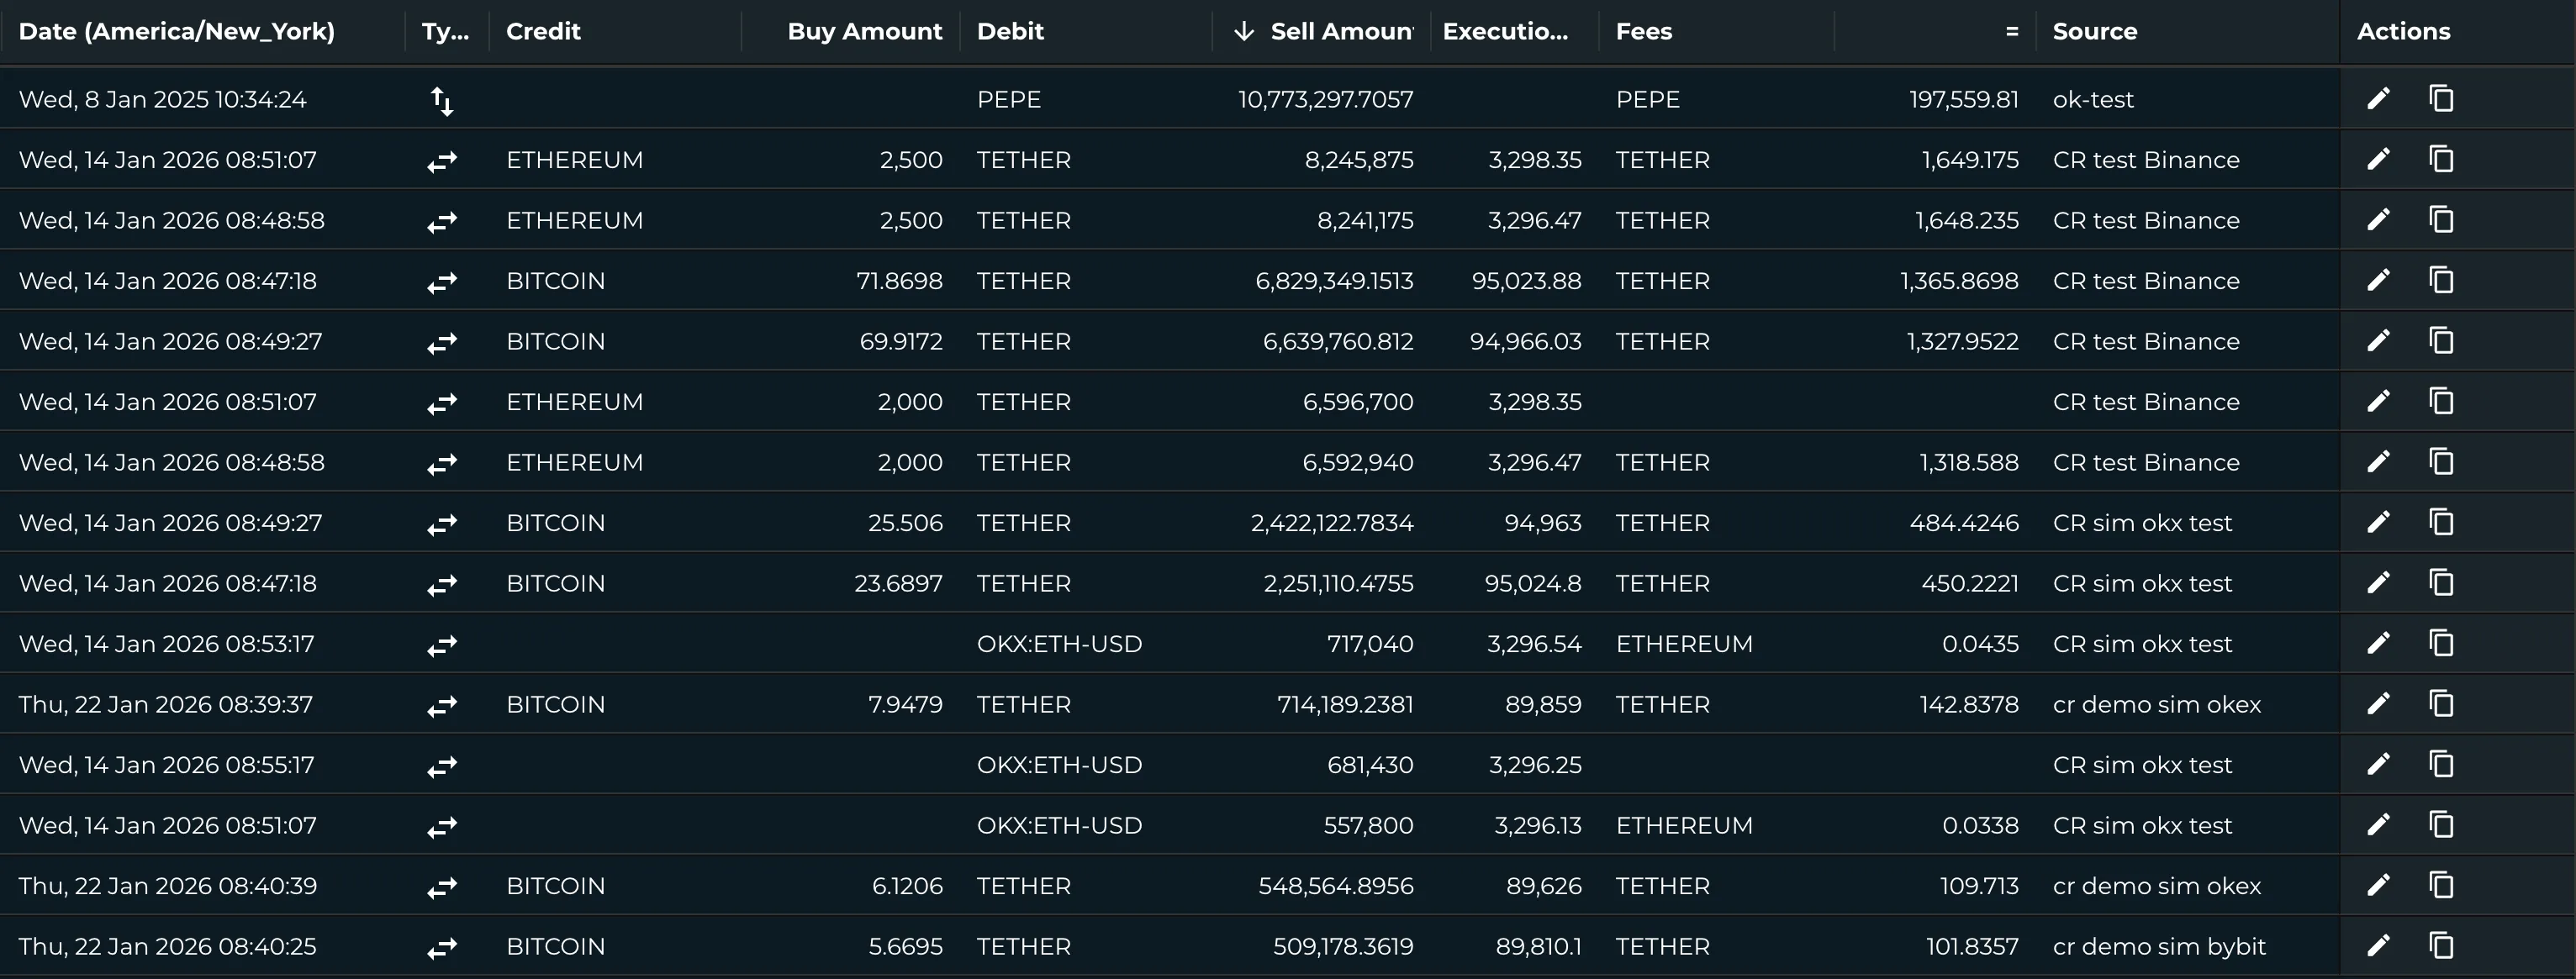Copy the Bitcoin 23.6897 buy row

(x=2441, y=582)
